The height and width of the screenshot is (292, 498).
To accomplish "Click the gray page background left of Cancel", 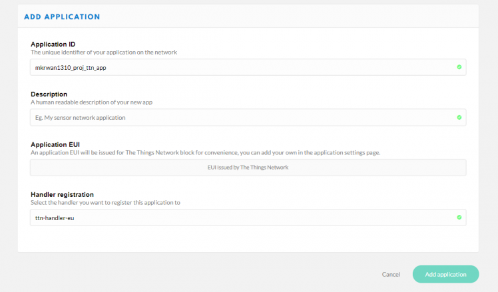I will point(200,274).
